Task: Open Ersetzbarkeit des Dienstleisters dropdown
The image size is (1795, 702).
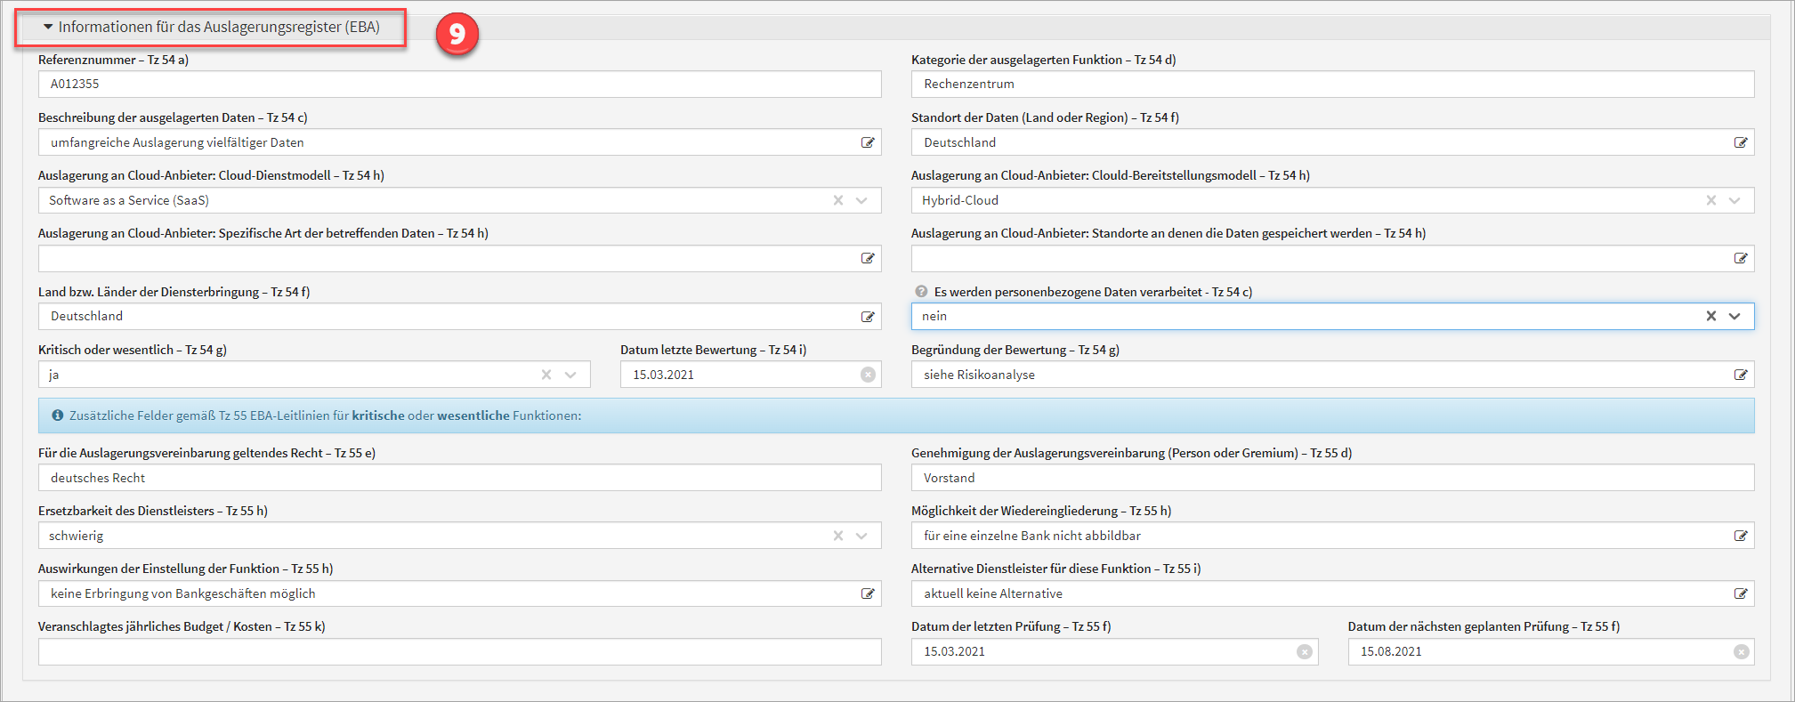Action: [861, 536]
